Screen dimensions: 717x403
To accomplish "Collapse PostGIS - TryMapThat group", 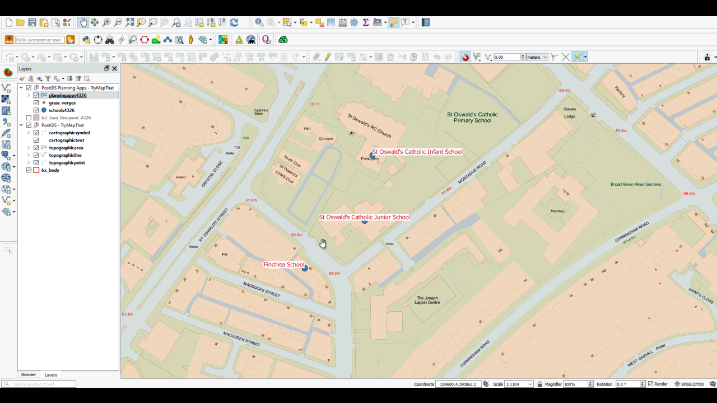I will (x=21, y=125).
